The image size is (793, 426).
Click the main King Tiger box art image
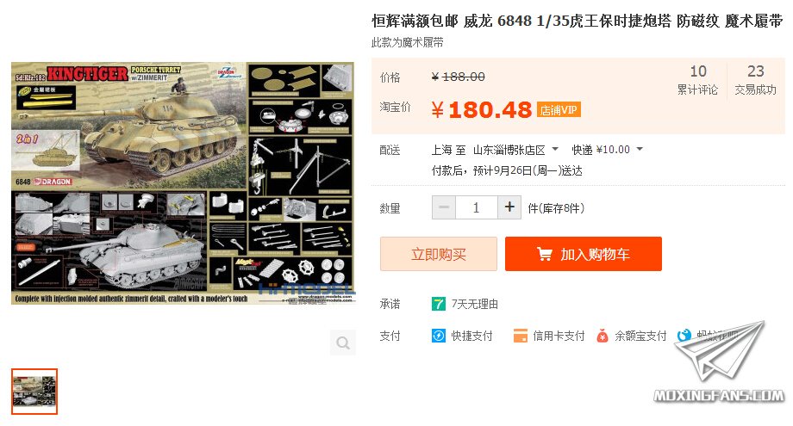[183, 183]
